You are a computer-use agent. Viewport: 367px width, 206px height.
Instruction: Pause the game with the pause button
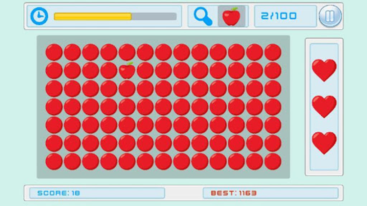(x=330, y=16)
